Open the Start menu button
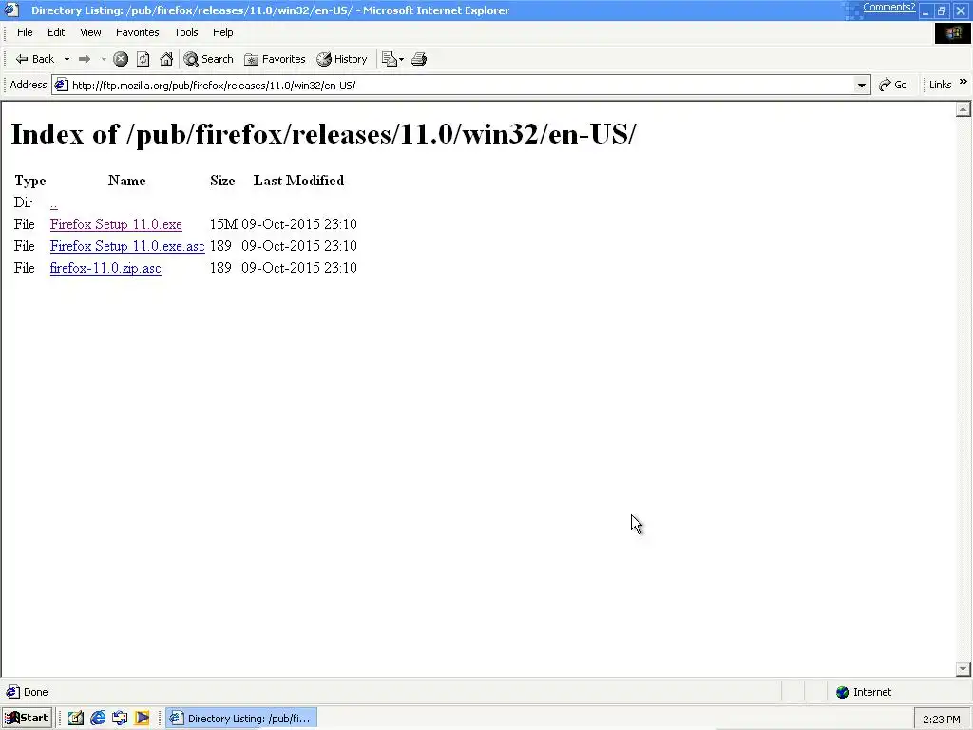The width and height of the screenshot is (973, 730). tap(27, 719)
